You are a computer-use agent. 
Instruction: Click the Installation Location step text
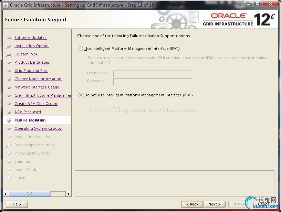click(33, 137)
